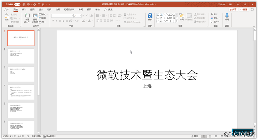Toggle align text left
Image resolution: width=258 pixels, height=140 pixels.
[x=98, y=21]
